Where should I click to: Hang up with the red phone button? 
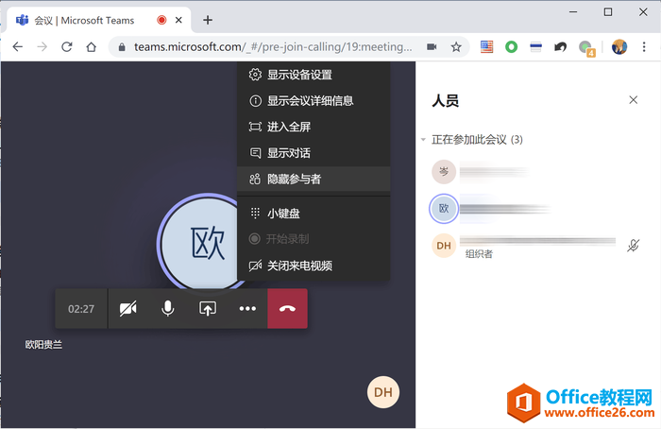[x=287, y=309]
